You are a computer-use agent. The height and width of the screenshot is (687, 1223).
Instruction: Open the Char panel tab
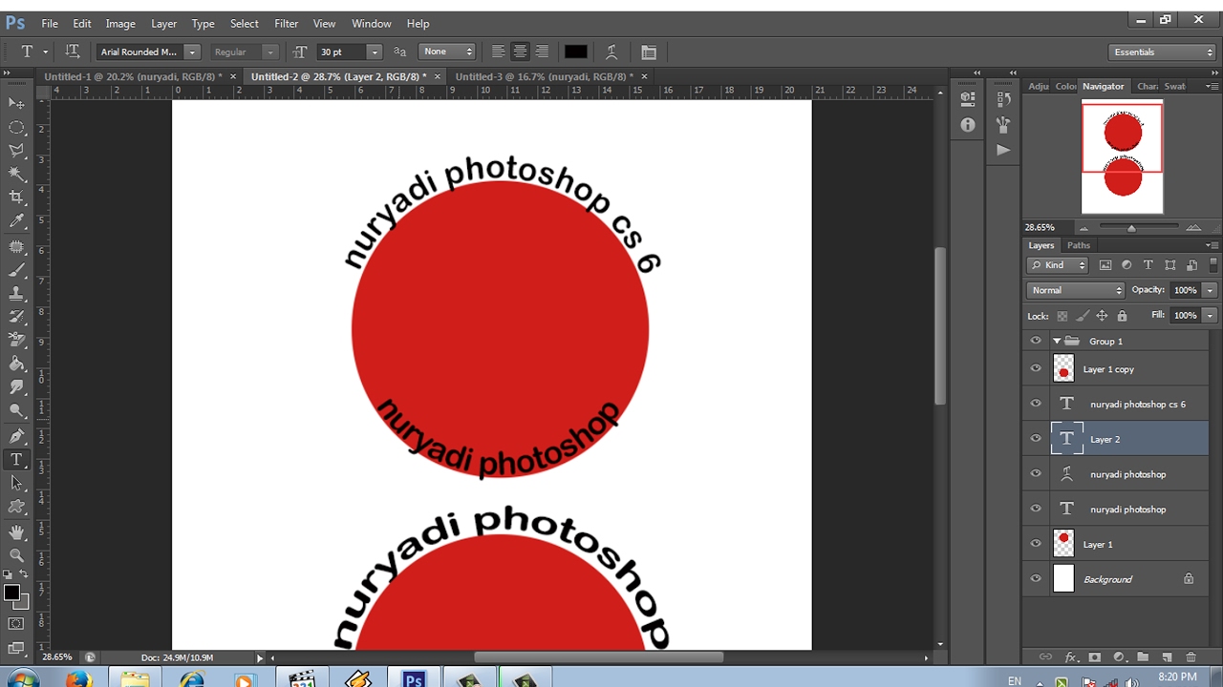click(1147, 86)
